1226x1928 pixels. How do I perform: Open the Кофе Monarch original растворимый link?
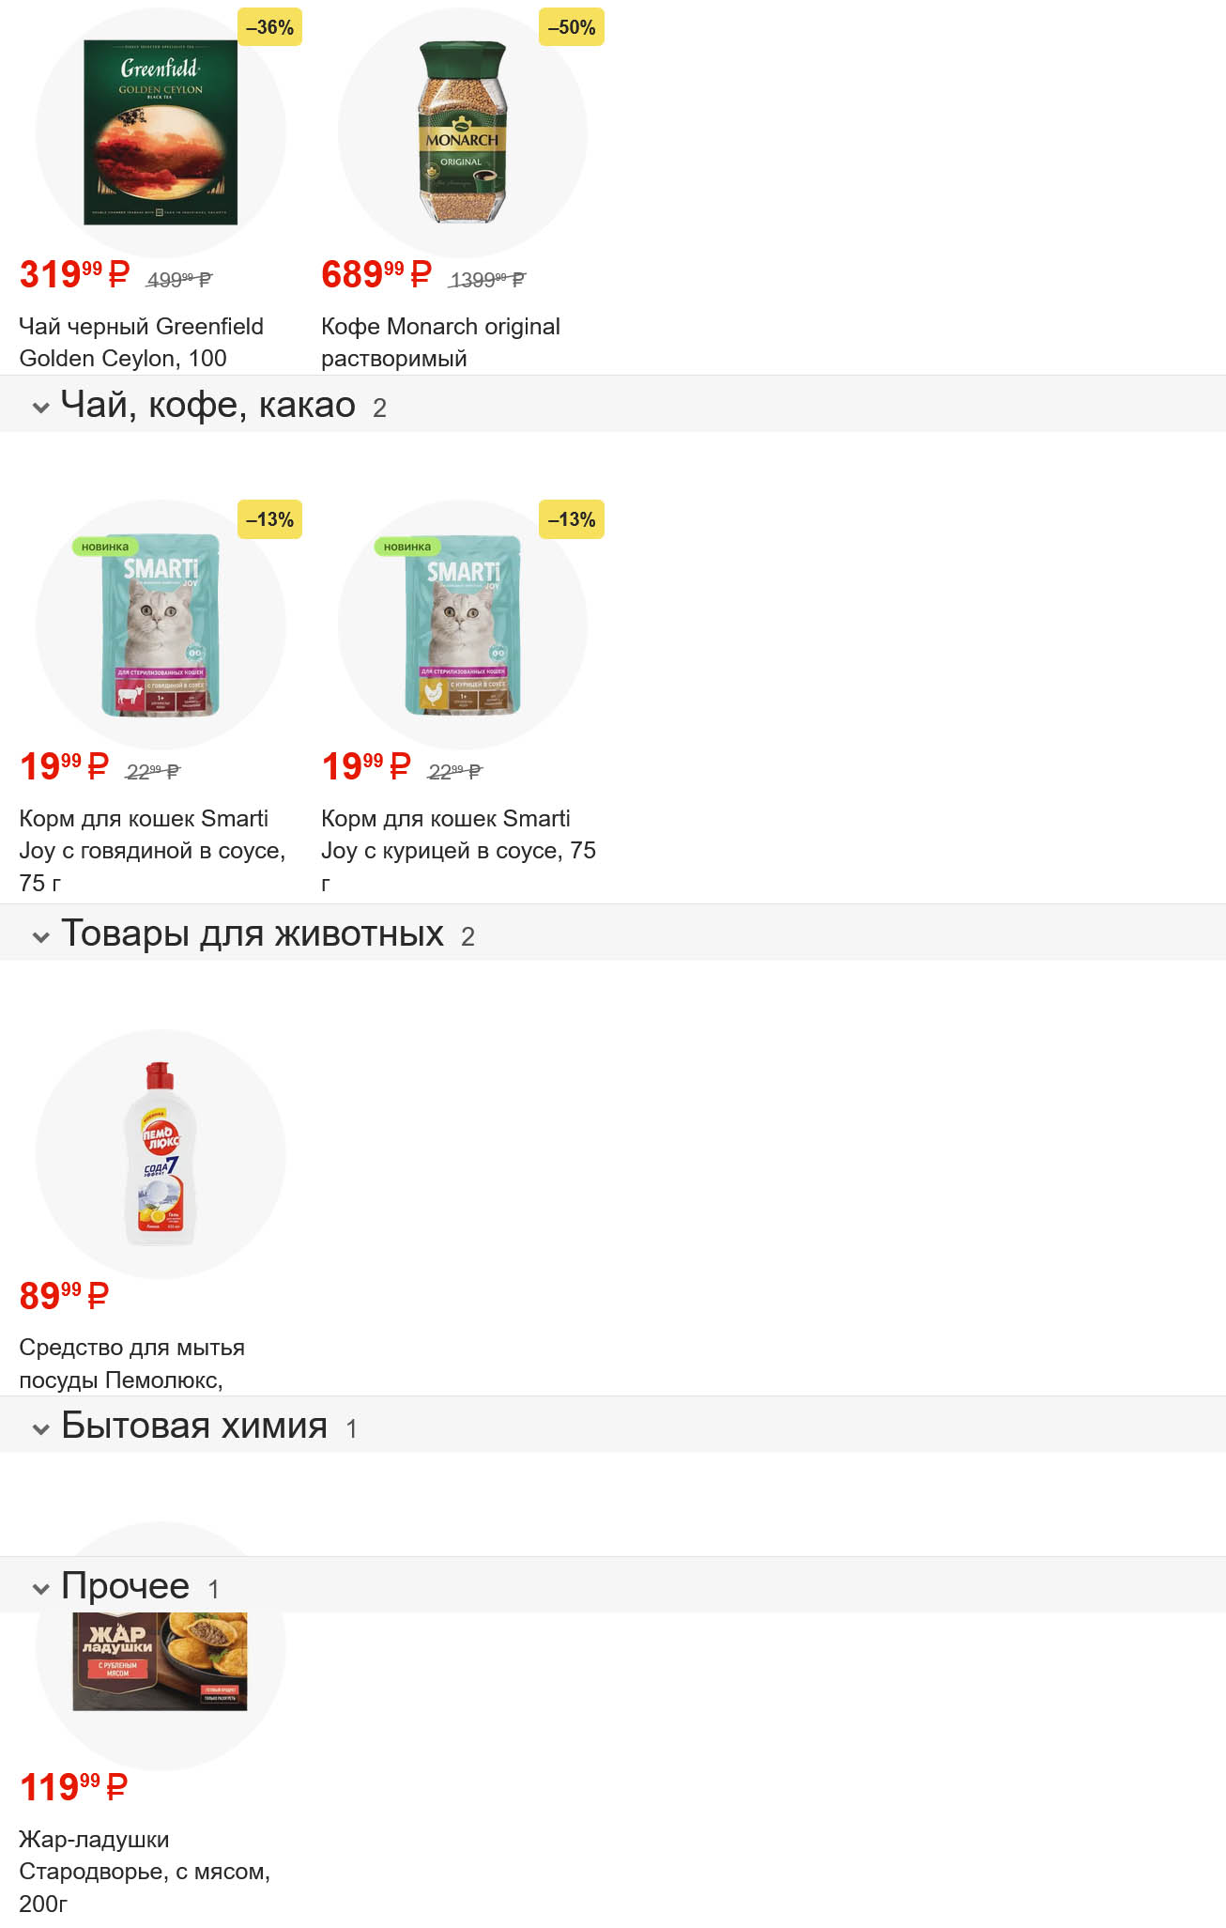(x=440, y=342)
